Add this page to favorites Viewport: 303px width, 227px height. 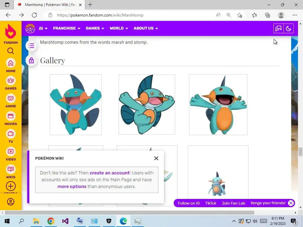click(239, 15)
